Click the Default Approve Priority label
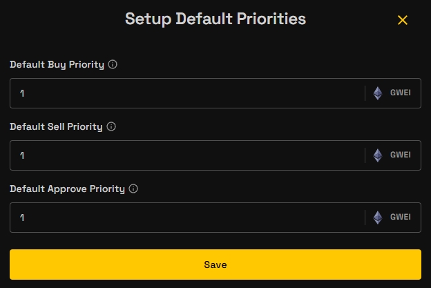Image resolution: width=431 pixels, height=288 pixels. point(67,189)
